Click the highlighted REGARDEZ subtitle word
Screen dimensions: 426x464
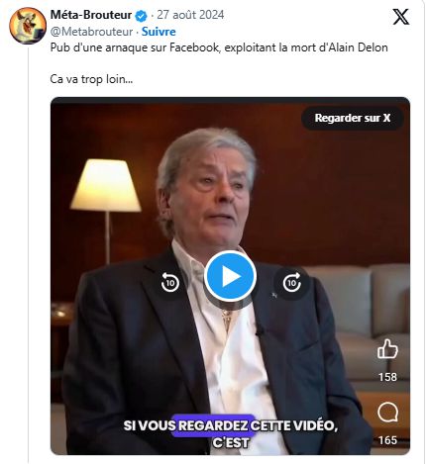click(x=213, y=425)
